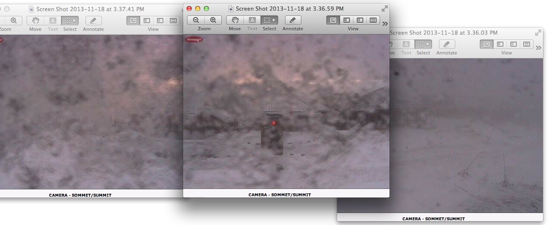Click the red X marker in the summit image
Screen dimensions: 549x225
(274, 123)
